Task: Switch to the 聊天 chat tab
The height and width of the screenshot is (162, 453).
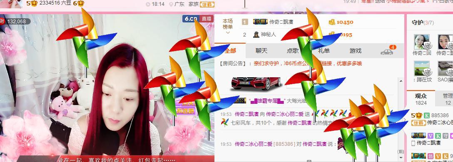Action: coord(261,51)
